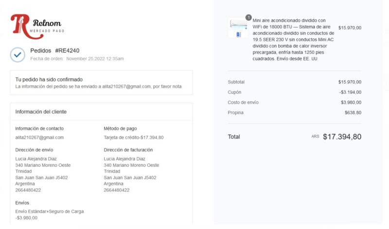
Task: Click Envío Estándar+Seguro de Carga shipping method
Action: (50, 212)
